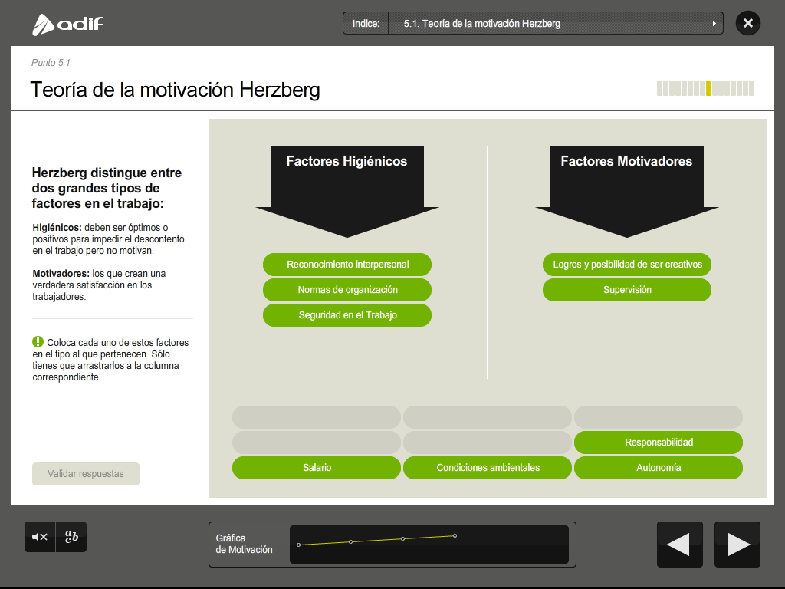Advance to next slide arrow
The image size is (785, 589).
point(737,545)
